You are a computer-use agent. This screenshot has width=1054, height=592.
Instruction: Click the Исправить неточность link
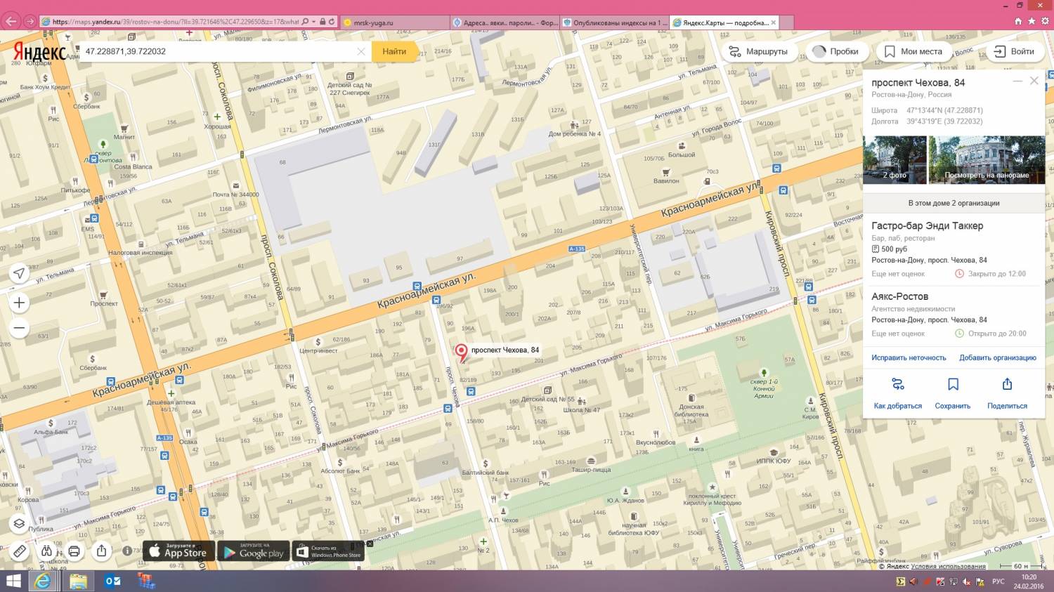point(909,357)
